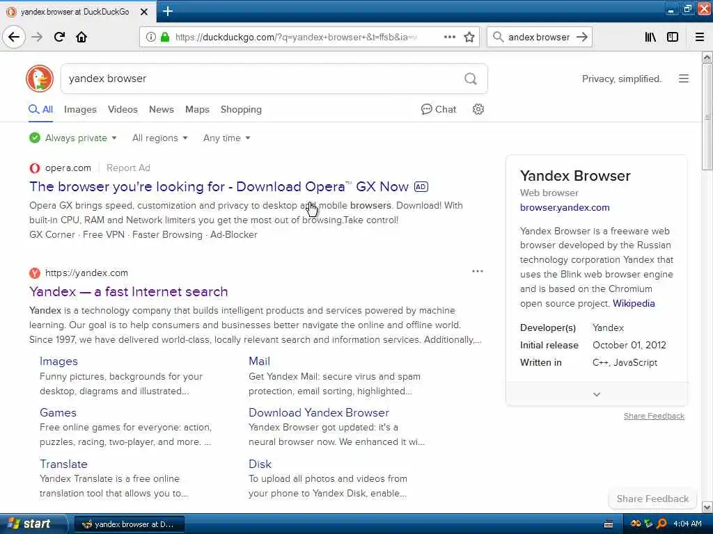
Task: Open the Firefox hamburger menu
Action: (700, 38)
